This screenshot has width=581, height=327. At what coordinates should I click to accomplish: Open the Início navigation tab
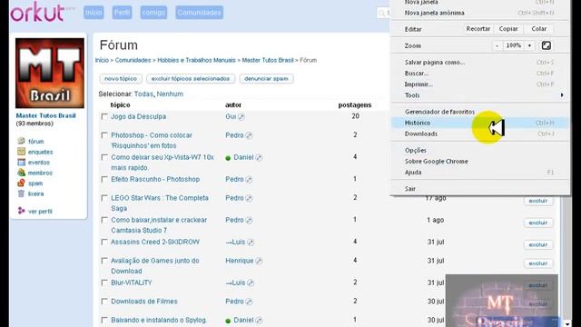(x=94, y=13)
